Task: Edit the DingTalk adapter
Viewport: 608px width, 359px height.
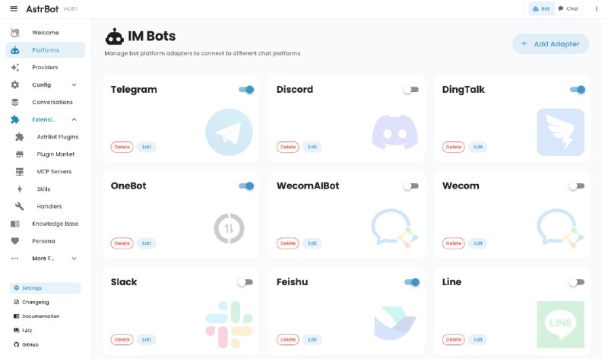Action: (478, 147)
